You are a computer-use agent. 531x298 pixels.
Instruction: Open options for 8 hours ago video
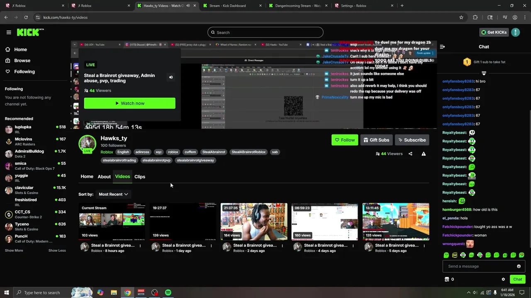tap(140, 245)
